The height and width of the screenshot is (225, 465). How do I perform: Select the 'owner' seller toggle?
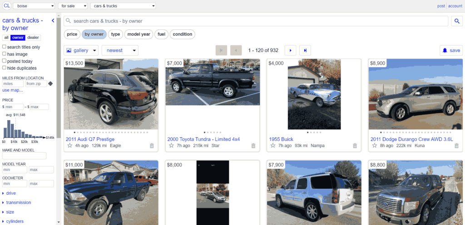pyautogui.click(x=18, y=38)
